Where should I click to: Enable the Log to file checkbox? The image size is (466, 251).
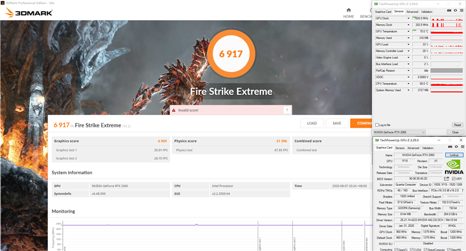[377, 125]
